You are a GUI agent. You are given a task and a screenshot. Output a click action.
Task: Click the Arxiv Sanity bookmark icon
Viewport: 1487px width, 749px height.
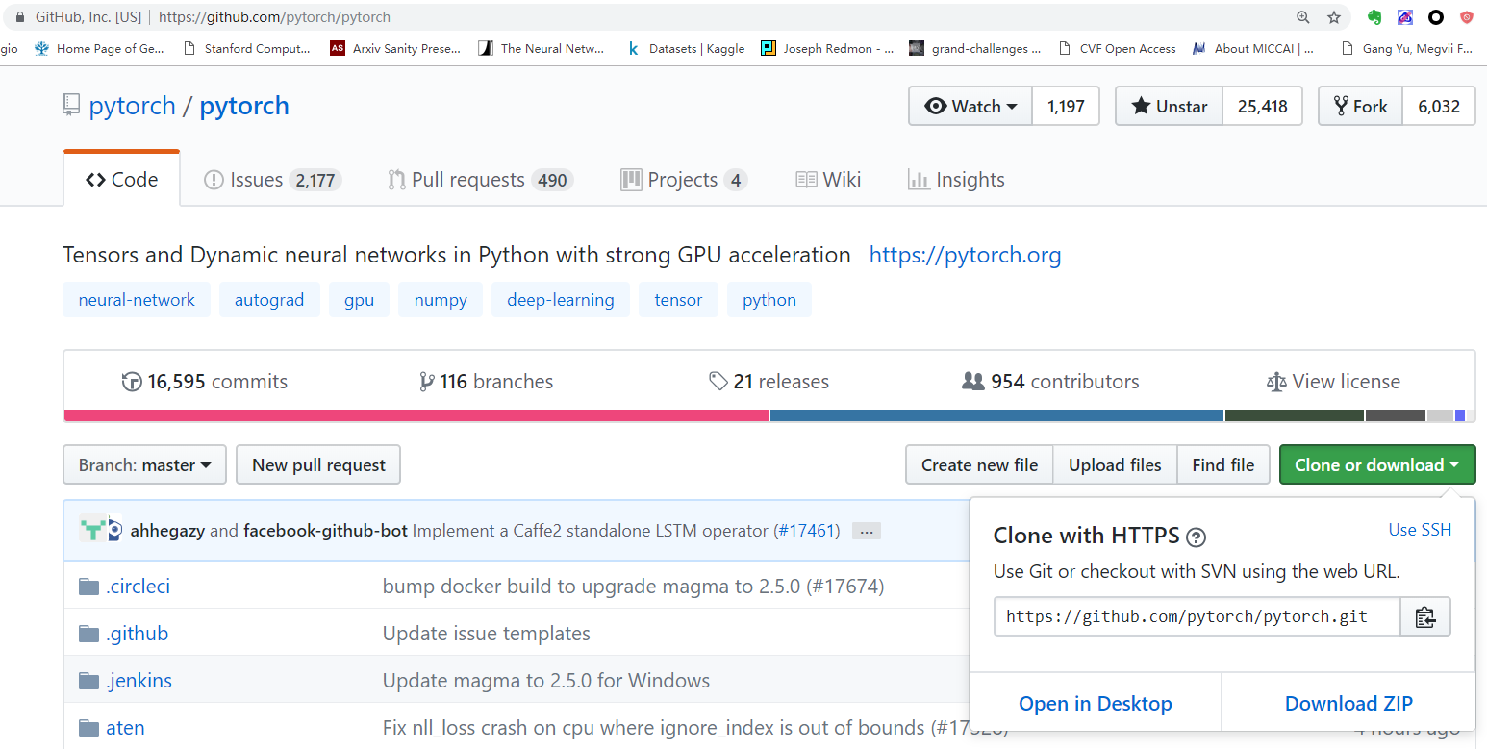point(337,48)
